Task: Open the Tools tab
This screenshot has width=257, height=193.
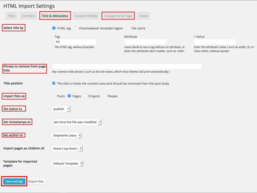Action: tap(143, 16)
